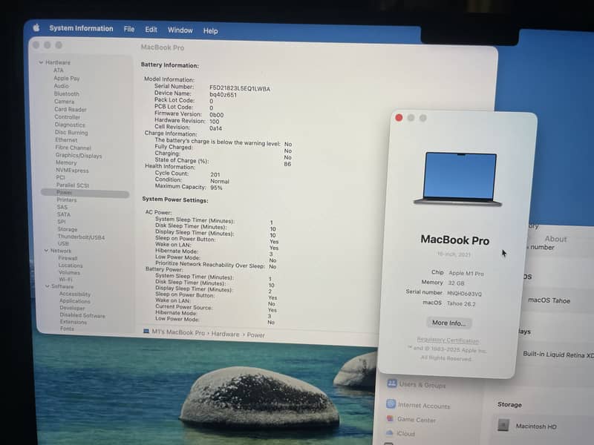594x445 pixels.
Task: Click the iCloud icon in sidebar
Action: point(391,433)
